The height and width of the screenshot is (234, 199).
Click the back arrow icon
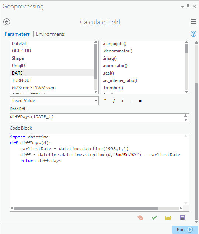7,22
